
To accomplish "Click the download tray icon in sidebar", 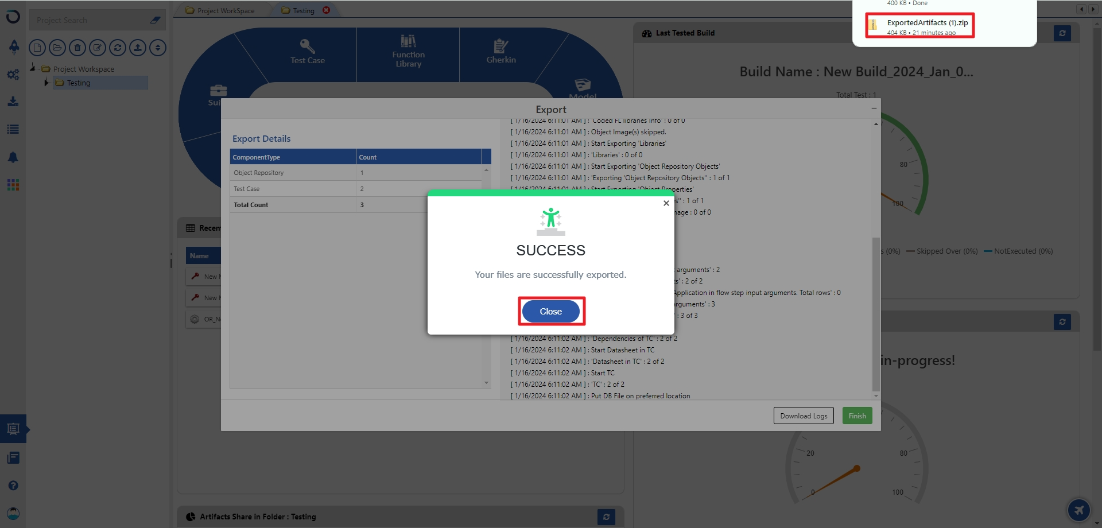I will coord(13,102).
